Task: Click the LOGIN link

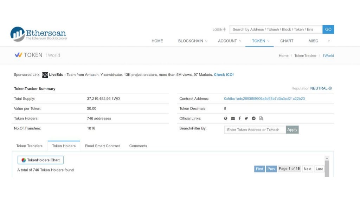Action: tap(217, 29)
